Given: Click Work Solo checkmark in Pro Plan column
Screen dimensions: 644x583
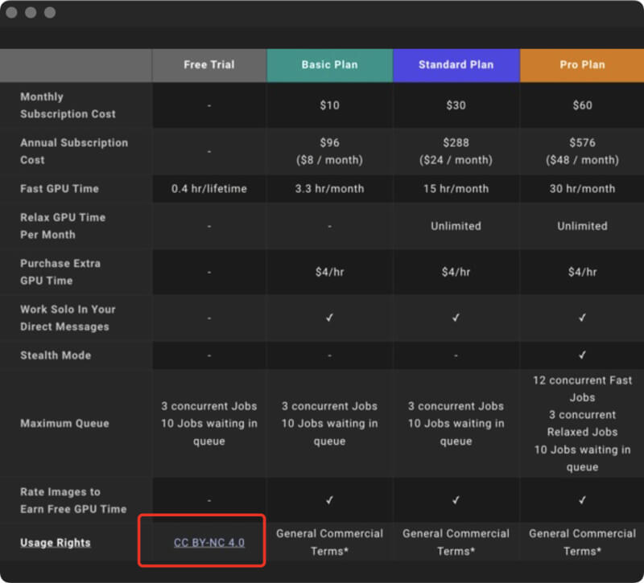Looking at the screenshot, I should pos(582,318).
